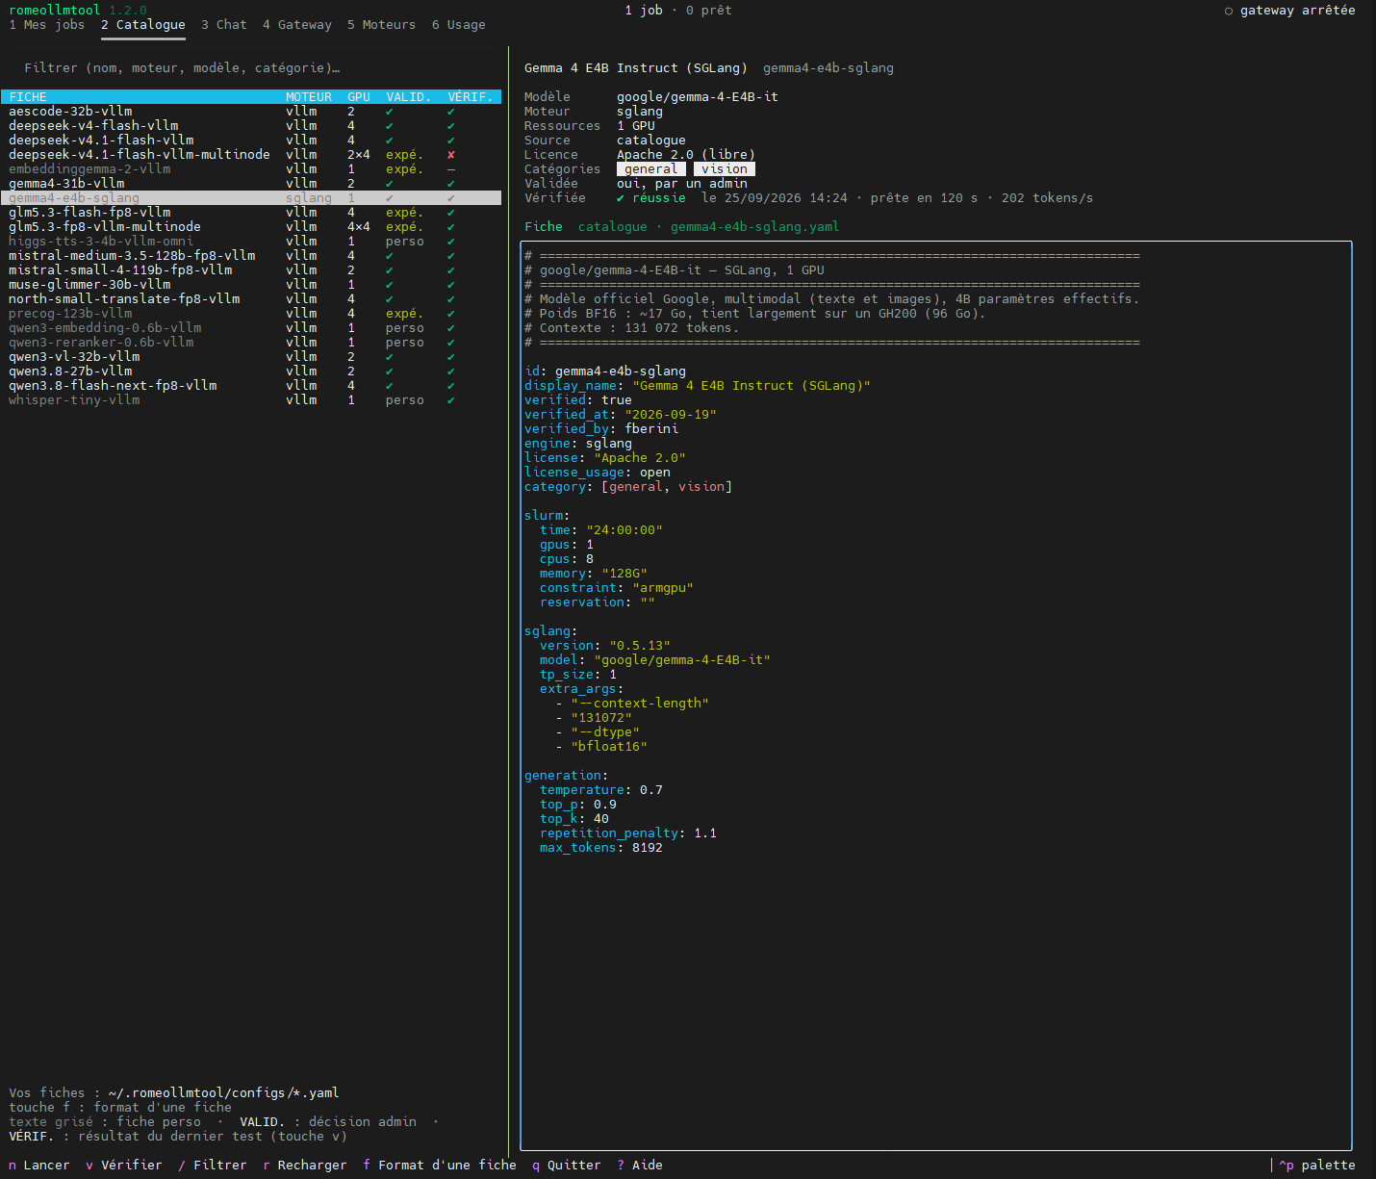Screen dimensions: 1376x1179
Task: Select the whisper-tiny-vllm row
Action: (251, 400)
